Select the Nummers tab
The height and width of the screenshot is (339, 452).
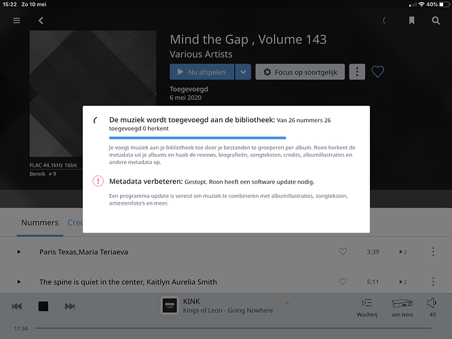40,222
